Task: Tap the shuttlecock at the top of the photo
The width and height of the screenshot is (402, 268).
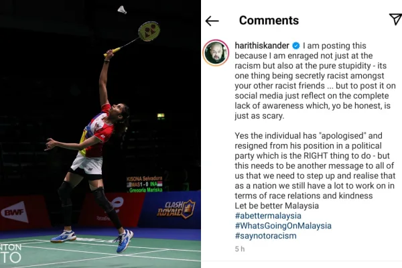Action: tap(122, 10)
